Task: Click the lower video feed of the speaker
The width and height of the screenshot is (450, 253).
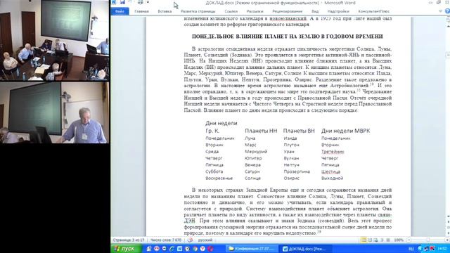Action: [55, 112]
